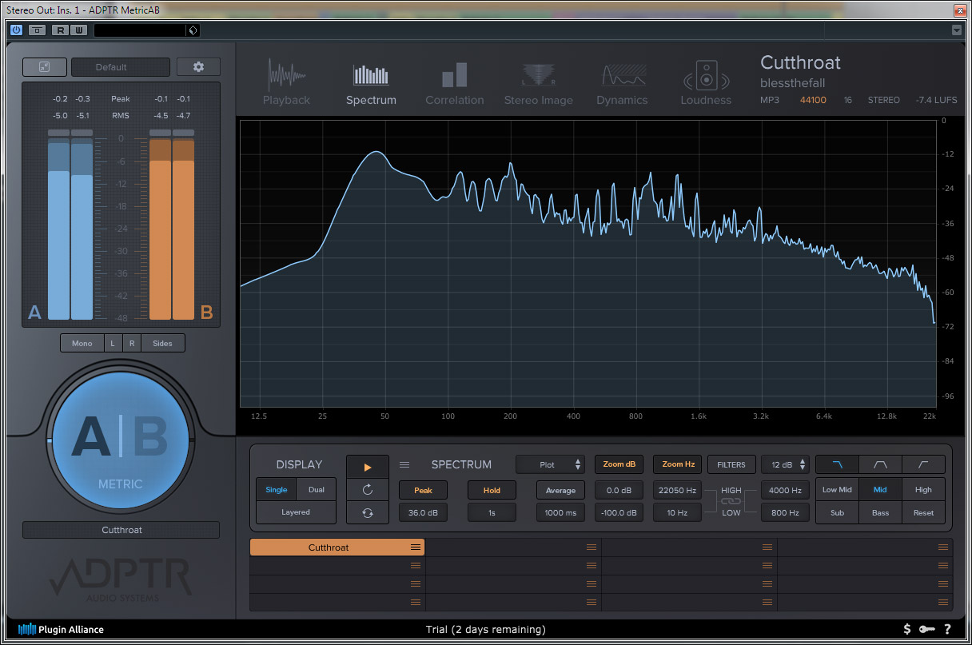This screenshot has height=645, width=972.
Task: Click the 1000 ms average value
Action: tap(560, 512)
